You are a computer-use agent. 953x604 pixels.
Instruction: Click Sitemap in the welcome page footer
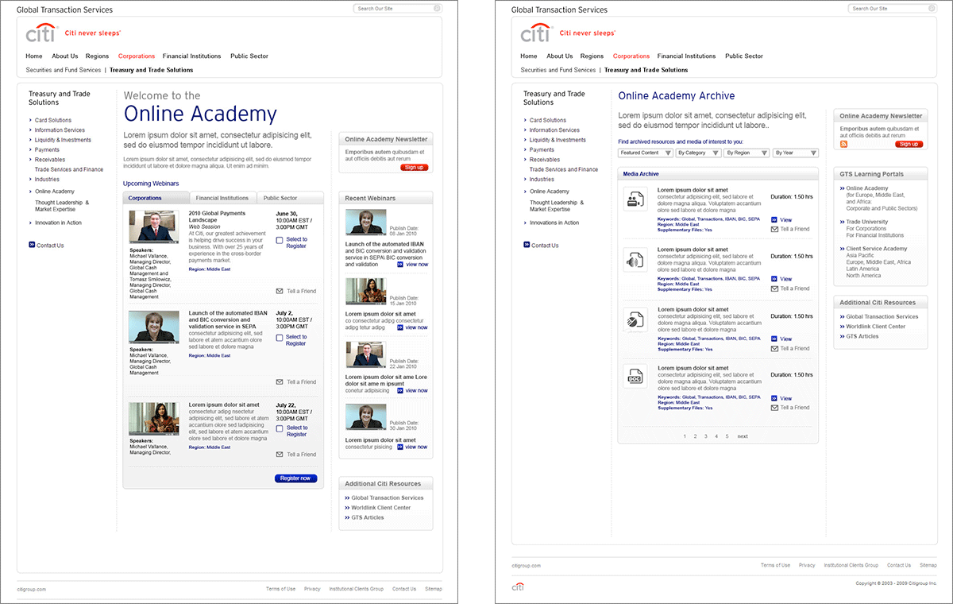434,589
